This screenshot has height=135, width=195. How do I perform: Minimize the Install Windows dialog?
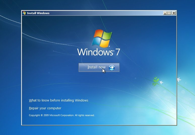[x=165, y=13]
